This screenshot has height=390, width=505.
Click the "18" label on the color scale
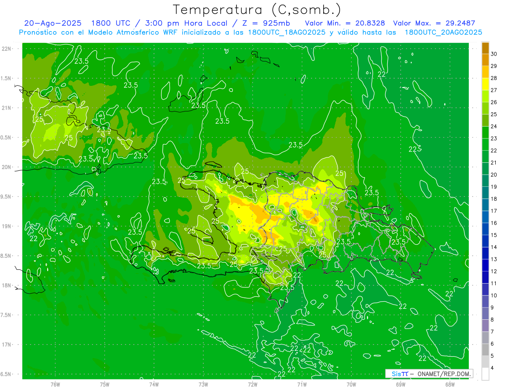494,199
